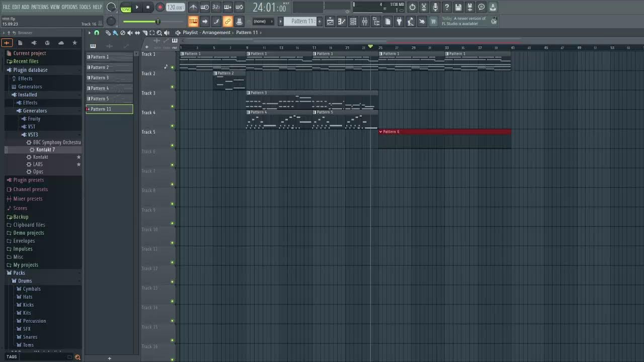Click the render export icon

pos(470,7)
